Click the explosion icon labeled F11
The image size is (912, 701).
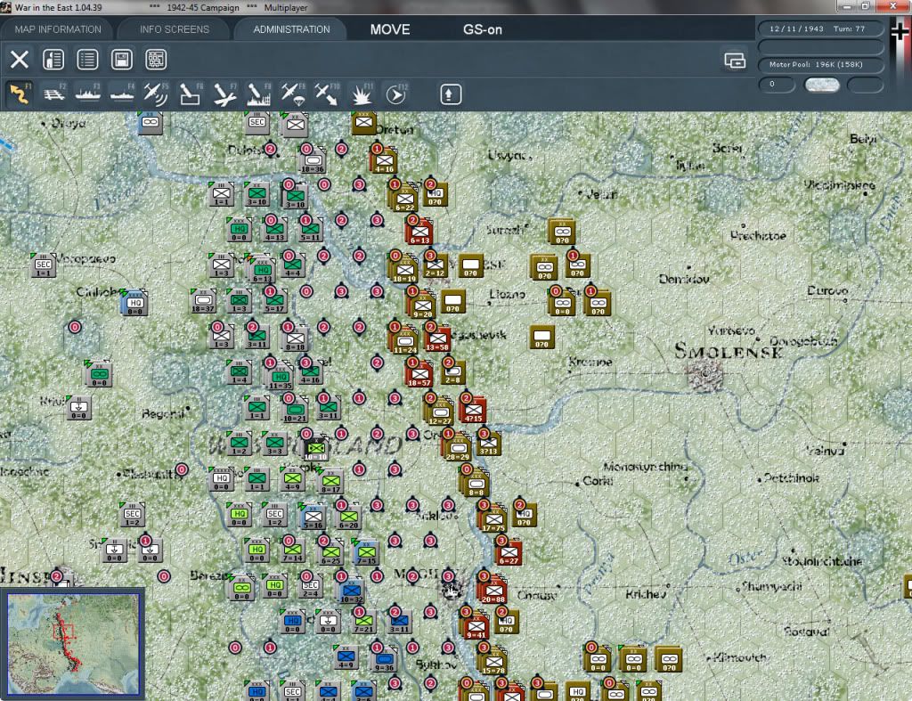[362, 94]
